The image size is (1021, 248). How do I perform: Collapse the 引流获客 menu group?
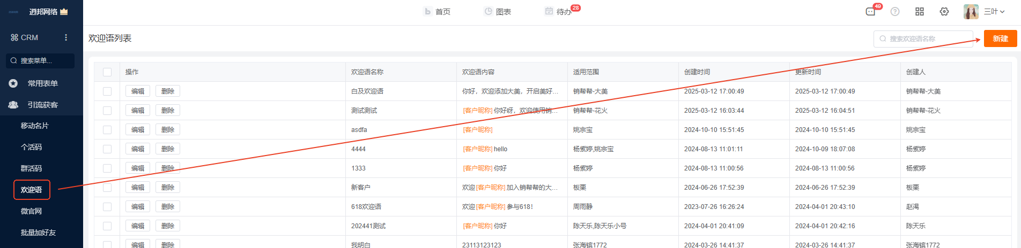[x=42, y=105]
